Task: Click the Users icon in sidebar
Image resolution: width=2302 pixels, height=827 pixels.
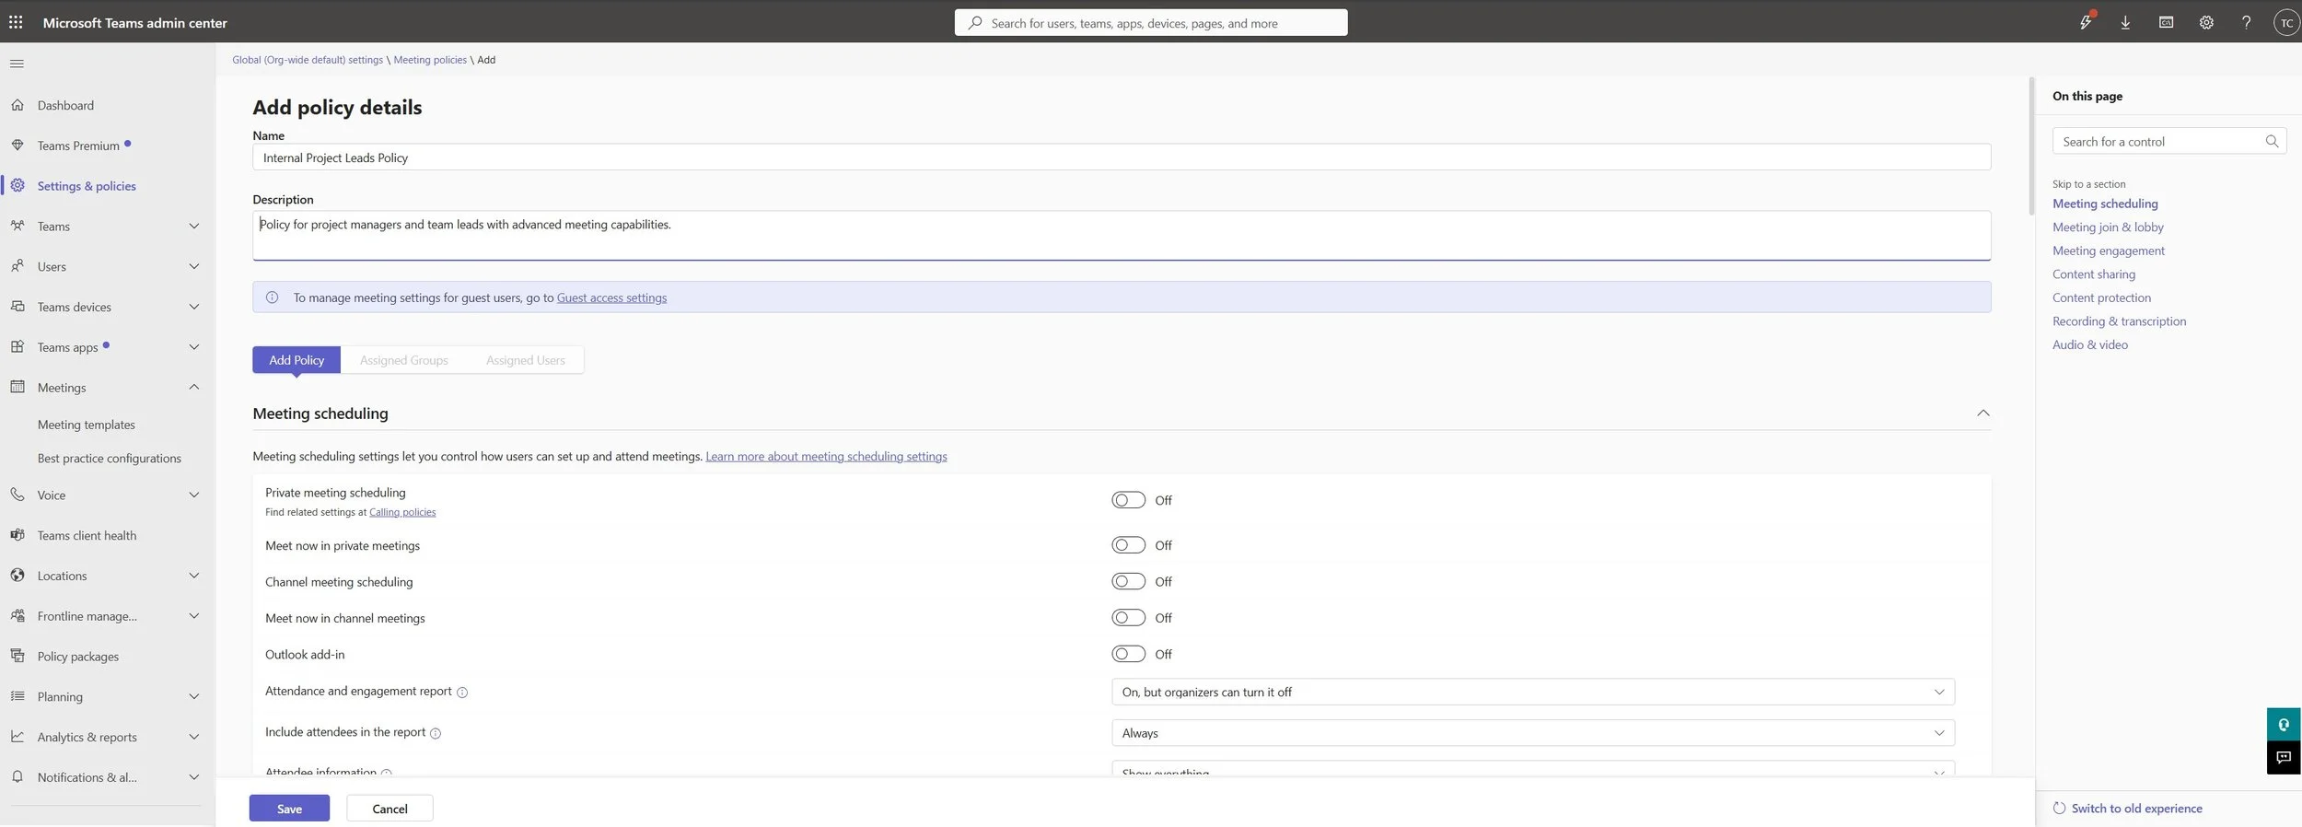Action: (x=17, y=266)
